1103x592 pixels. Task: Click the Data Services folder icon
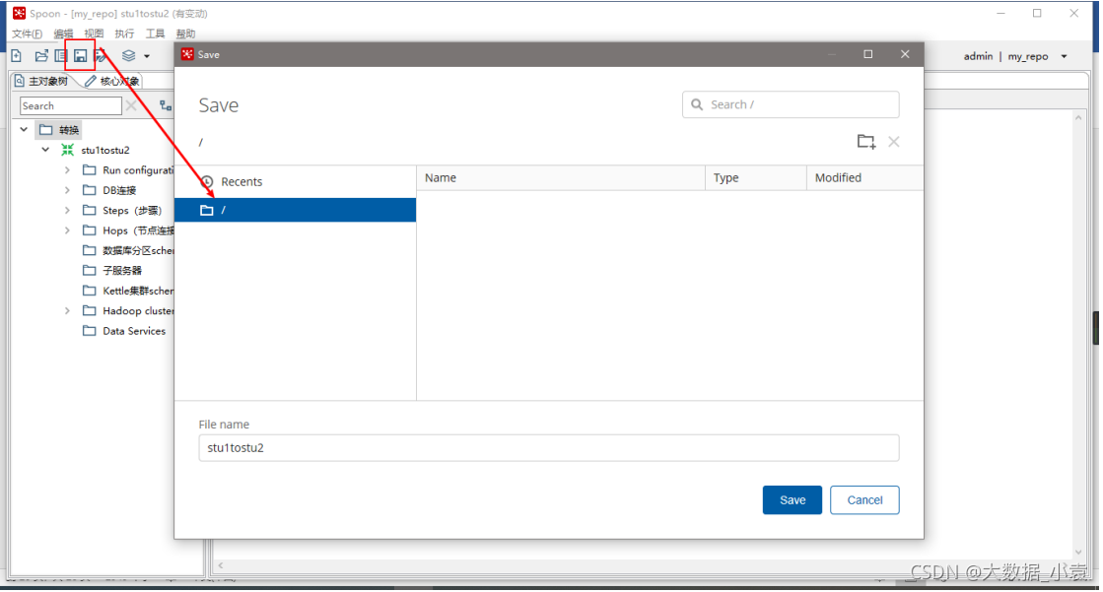(90, 330)
